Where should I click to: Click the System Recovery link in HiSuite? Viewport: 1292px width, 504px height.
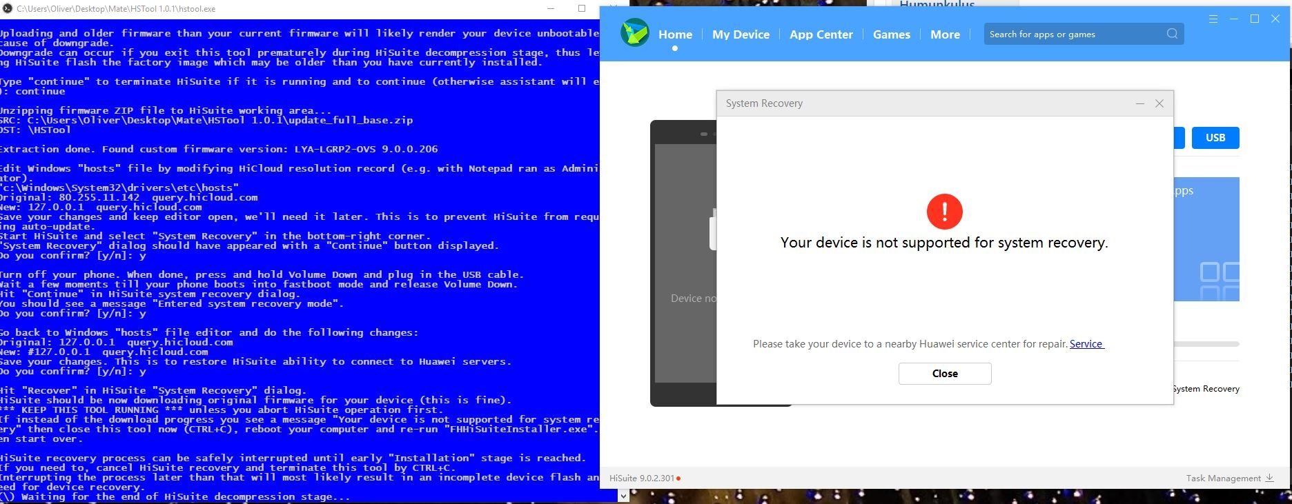pos(1206,389)
